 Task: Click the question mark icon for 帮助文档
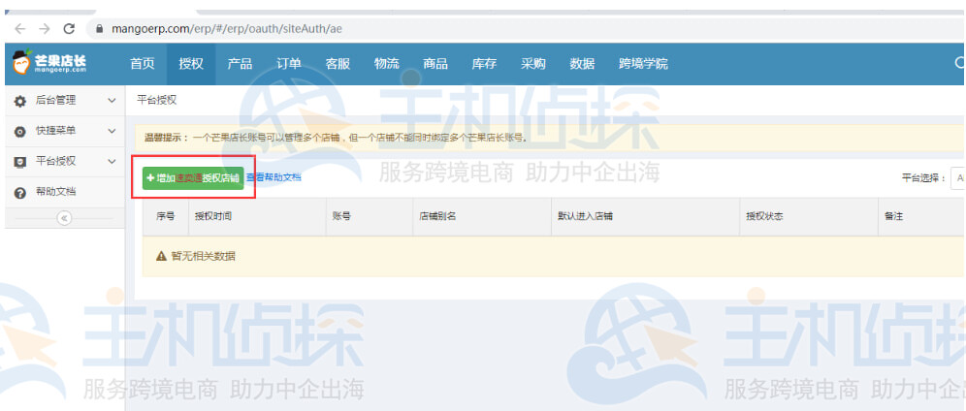point(19,193)
